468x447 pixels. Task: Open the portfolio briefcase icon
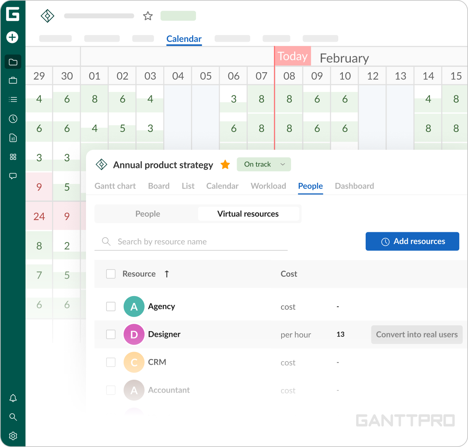tap(13, 80)
